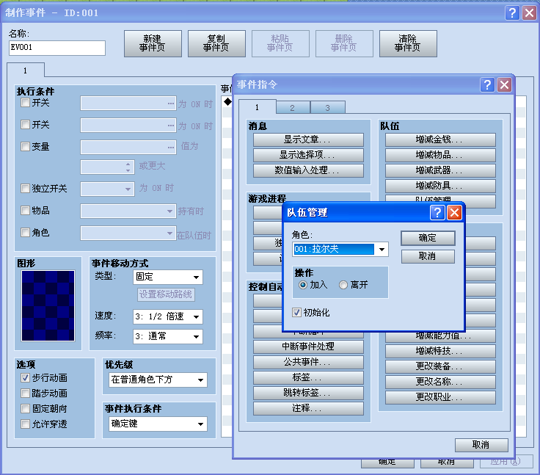Image resolution: width=540 pixels, height=475 pixels.
Task: Uncheck the 步行动画 option
Action: [x=25, y=378]
